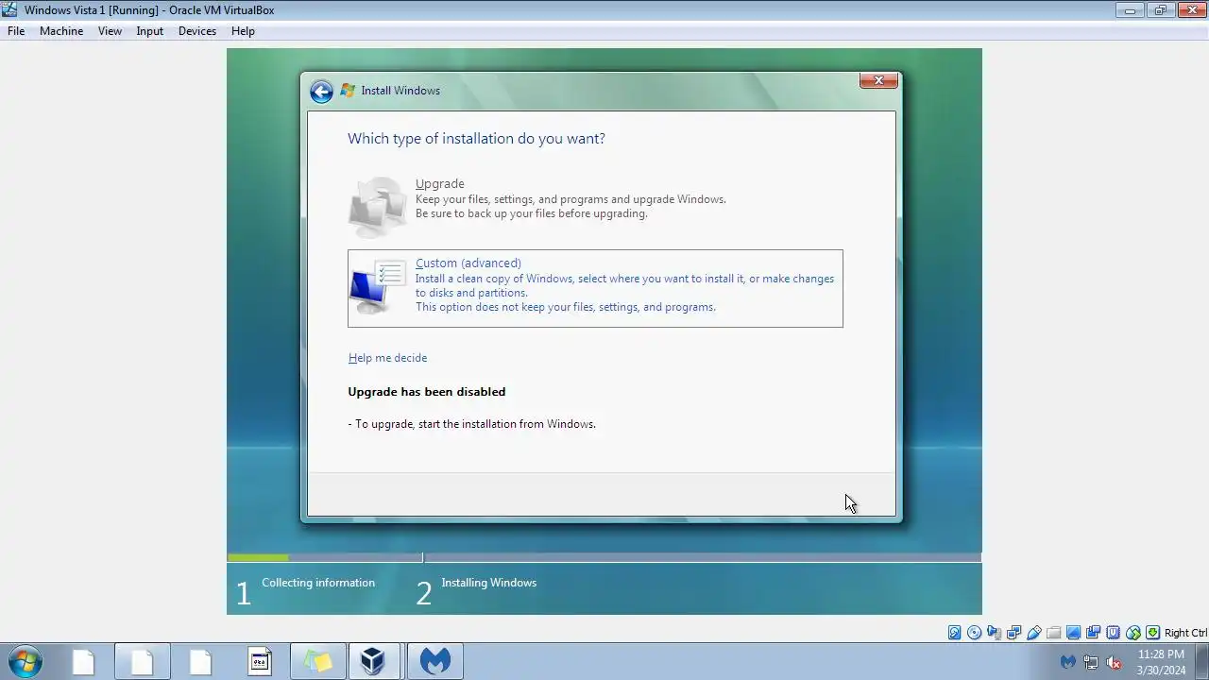Viewport: 1209px width, 680px height.
Task: Click 'Collecting information' step label
Action: [318, 583]
